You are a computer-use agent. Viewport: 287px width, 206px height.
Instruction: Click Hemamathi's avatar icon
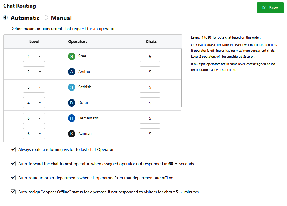pos(71,118)
